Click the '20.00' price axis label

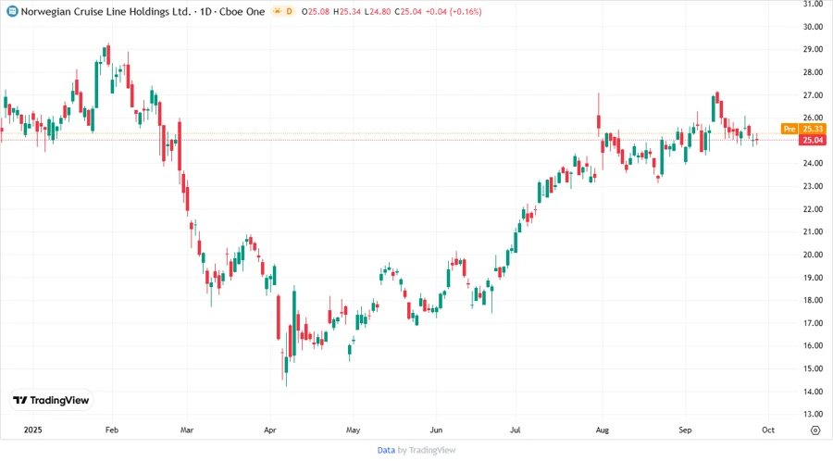coord(813,255)
